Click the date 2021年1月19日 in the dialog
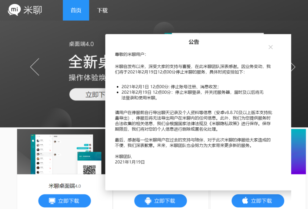This screenshot has height=209, width=308. click(130, 162)
